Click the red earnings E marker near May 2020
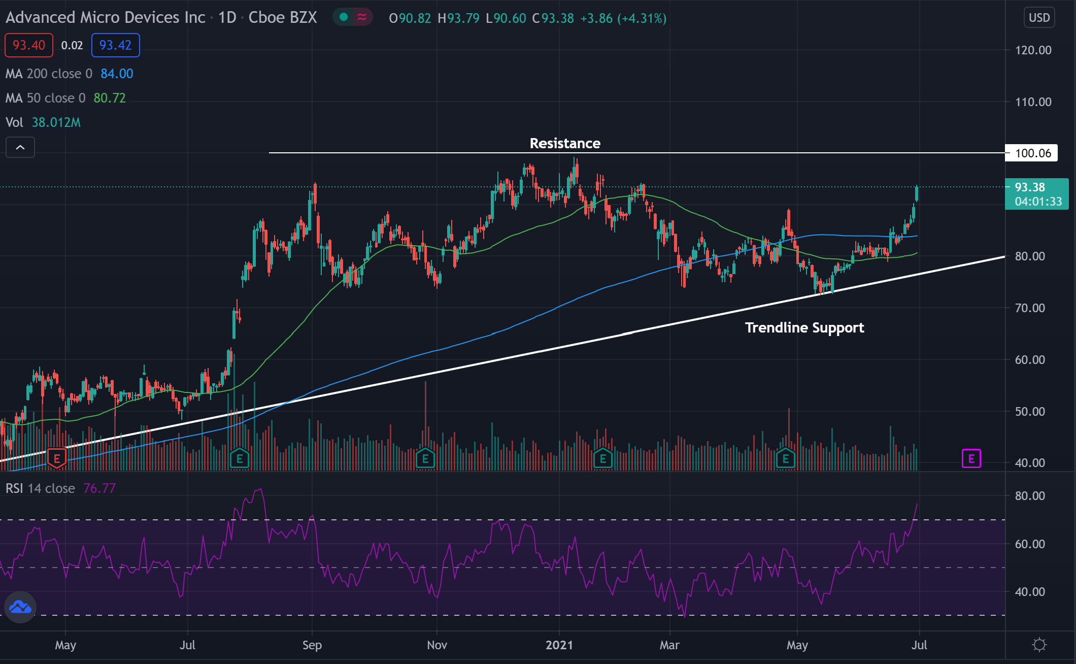 click(57, 458)
